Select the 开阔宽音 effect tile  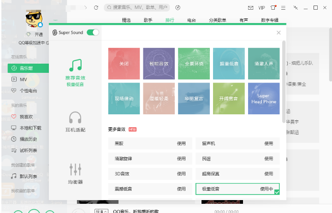click(229, 99)
